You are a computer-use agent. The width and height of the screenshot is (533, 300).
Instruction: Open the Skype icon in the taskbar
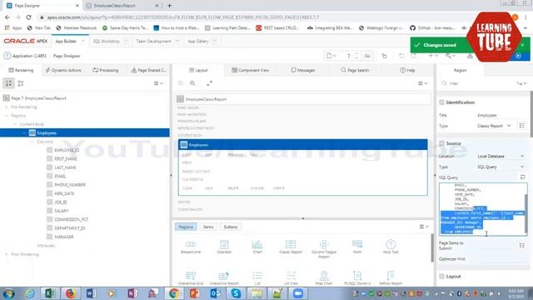tap(236, 293)
